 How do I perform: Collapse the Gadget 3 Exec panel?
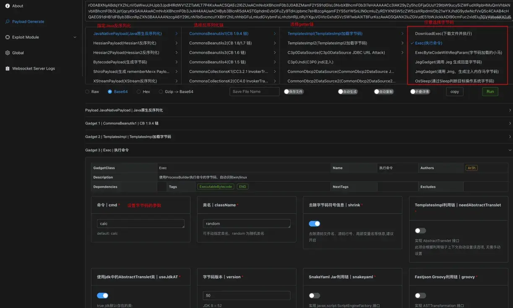pos(510,150)
